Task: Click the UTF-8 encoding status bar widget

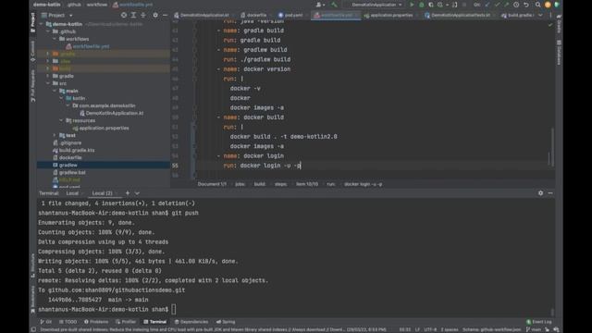Action: [430, 329]
